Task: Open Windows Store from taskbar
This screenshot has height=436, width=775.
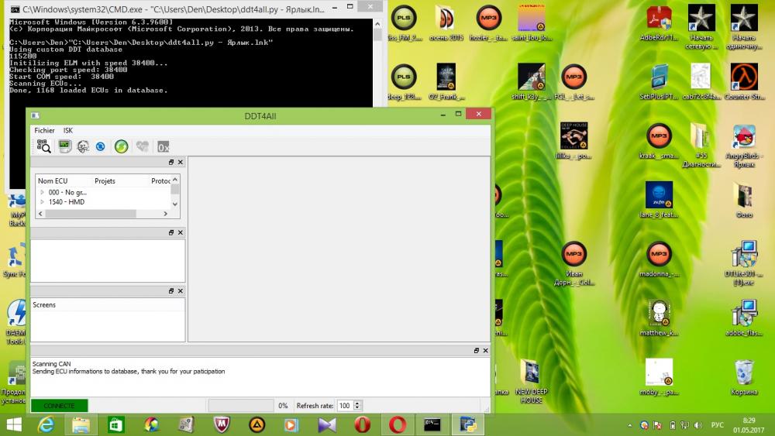Action: click(x=115, y=424)
